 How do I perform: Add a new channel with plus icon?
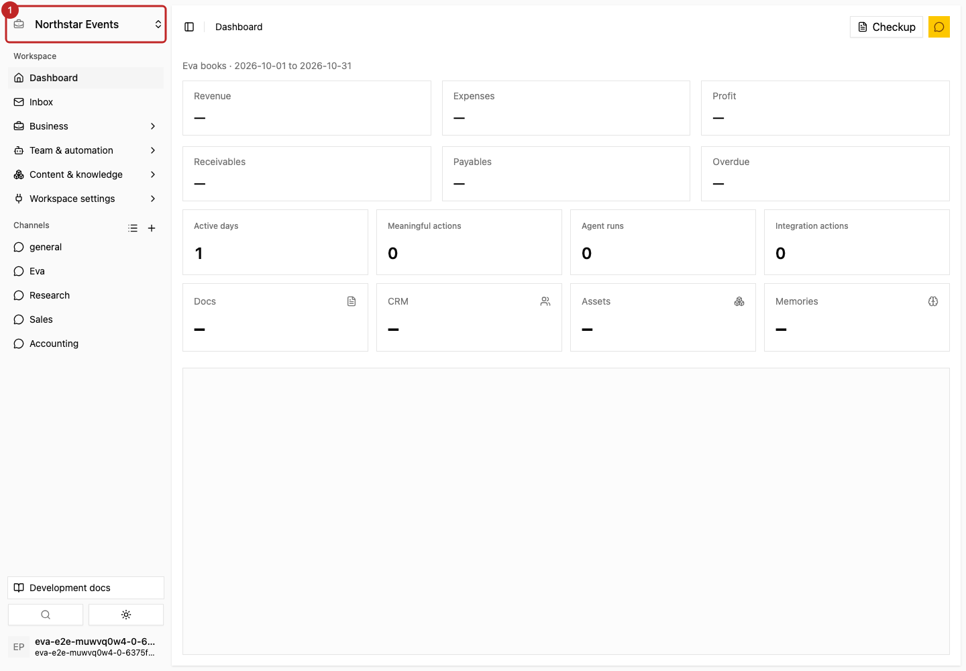click(152, 228)
